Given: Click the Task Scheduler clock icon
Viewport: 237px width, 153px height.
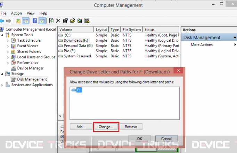Looking at the screenshot, I should pyautogui.click(x=13, y=40).
